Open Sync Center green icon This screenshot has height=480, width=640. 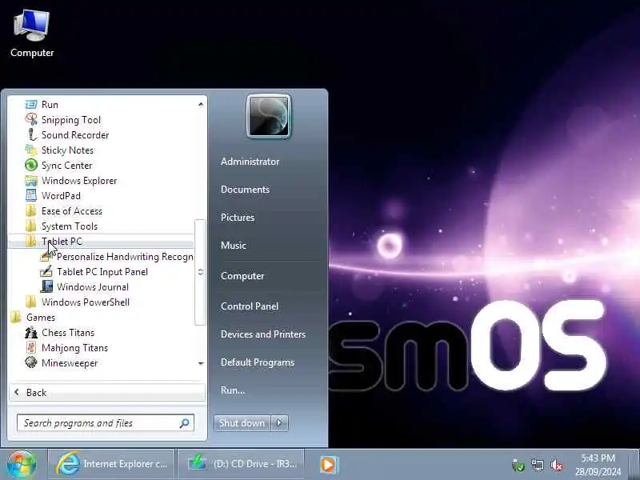(31, 166)
